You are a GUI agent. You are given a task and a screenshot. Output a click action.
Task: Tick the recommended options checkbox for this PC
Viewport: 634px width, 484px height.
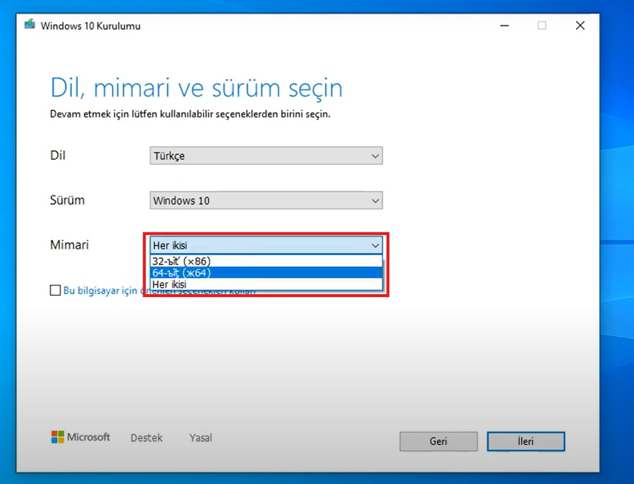[55, 291]
